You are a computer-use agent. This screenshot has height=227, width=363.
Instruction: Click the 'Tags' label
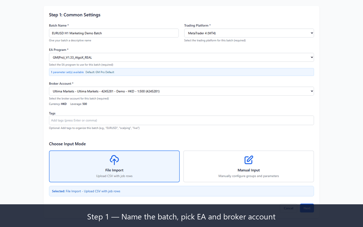click(52, 113)
